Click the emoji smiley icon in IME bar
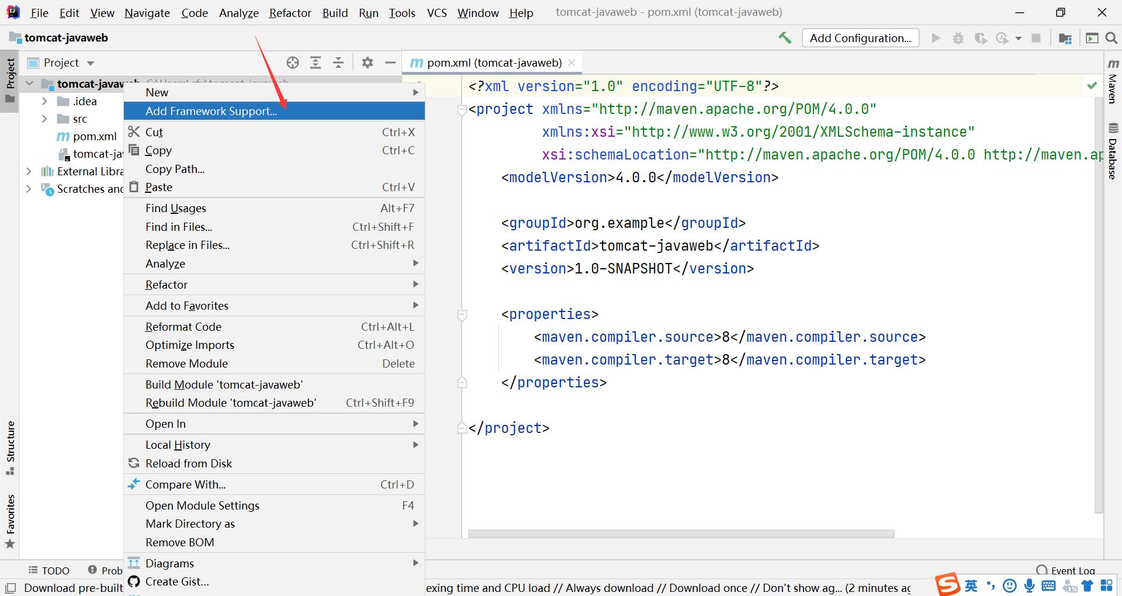 click(x=1009, y=585)
